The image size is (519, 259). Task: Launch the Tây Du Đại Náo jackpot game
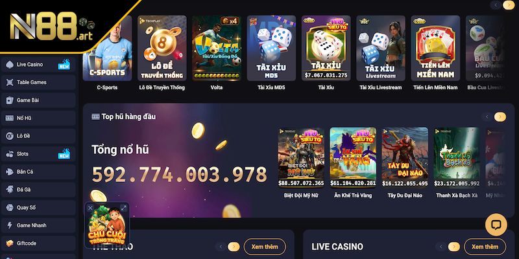tap(405, 157)
